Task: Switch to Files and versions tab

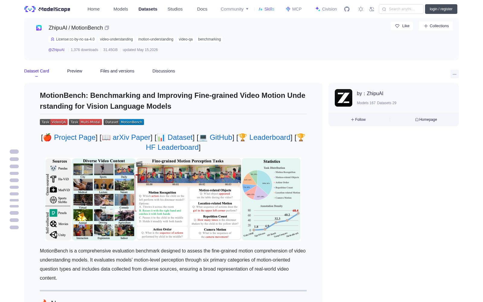Action: click(117, 71)
